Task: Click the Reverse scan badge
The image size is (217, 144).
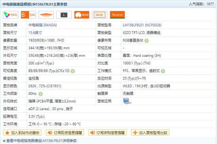Action: pos(117,15)
